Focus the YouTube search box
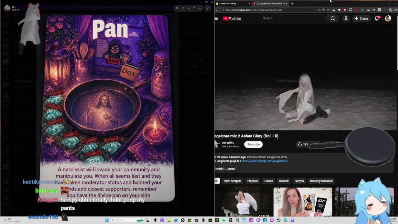The image size is (398, 224). (x=294, y=18)
